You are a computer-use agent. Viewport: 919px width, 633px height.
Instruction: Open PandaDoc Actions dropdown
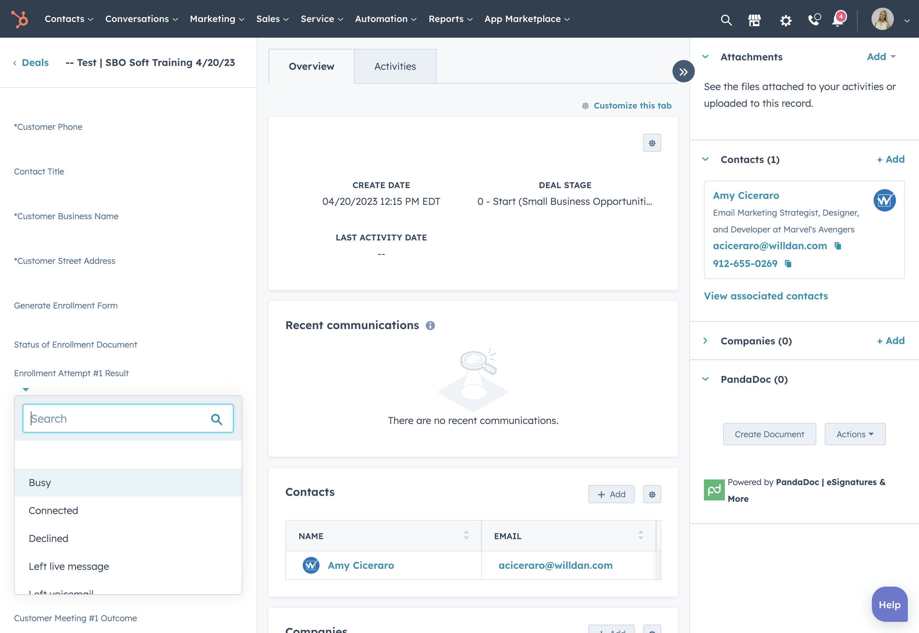(855, 434)
